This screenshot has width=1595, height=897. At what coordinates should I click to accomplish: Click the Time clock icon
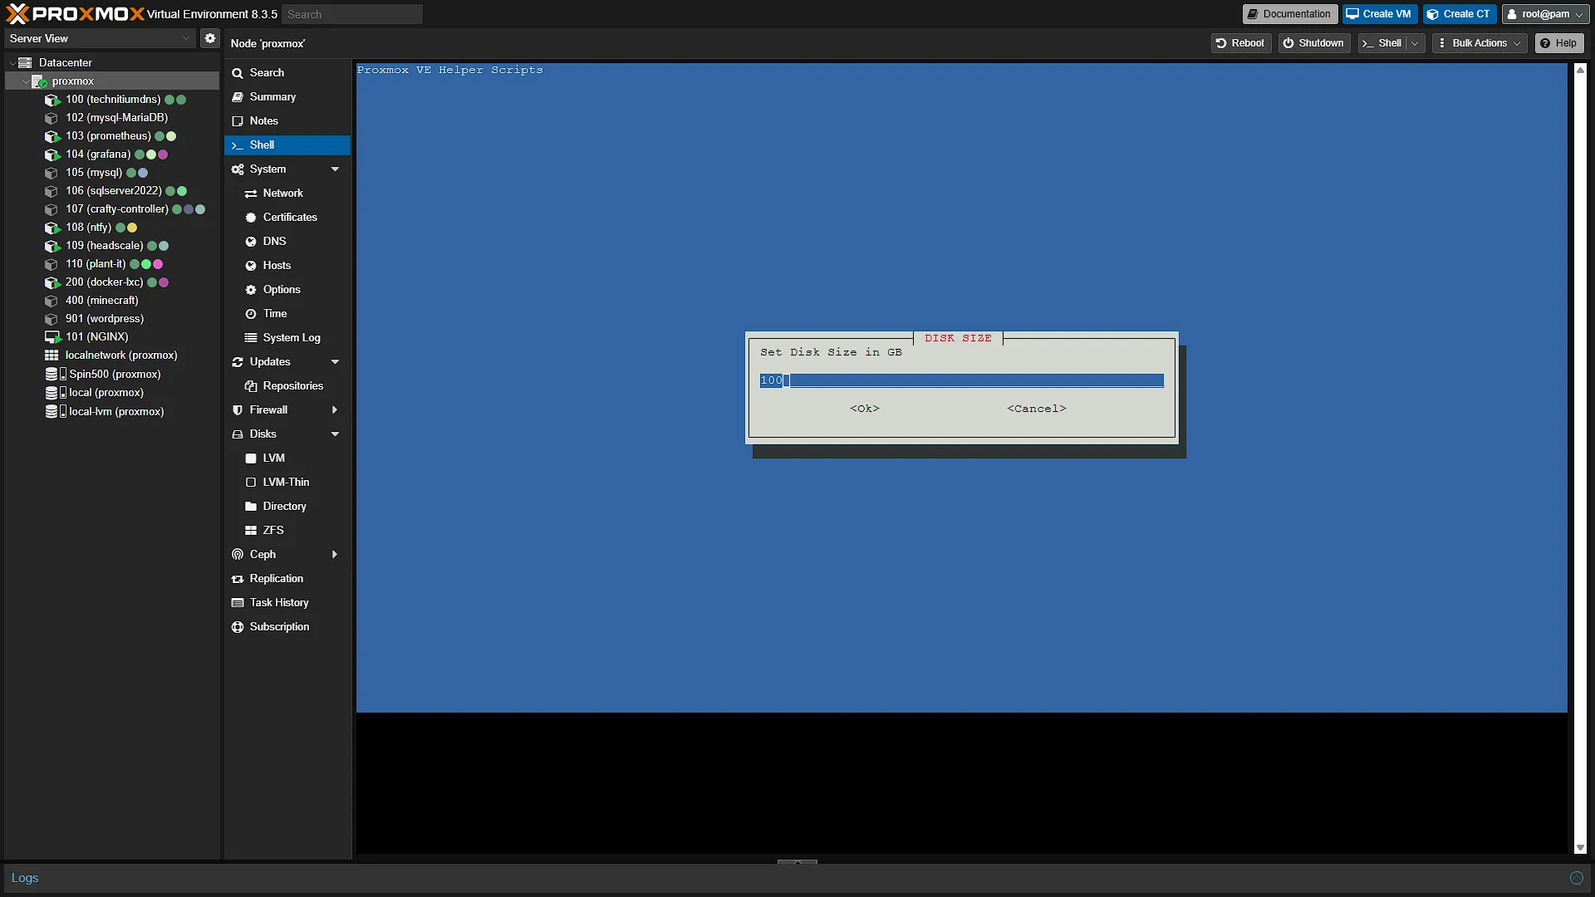pyautogui.click(x=251, y=314)
